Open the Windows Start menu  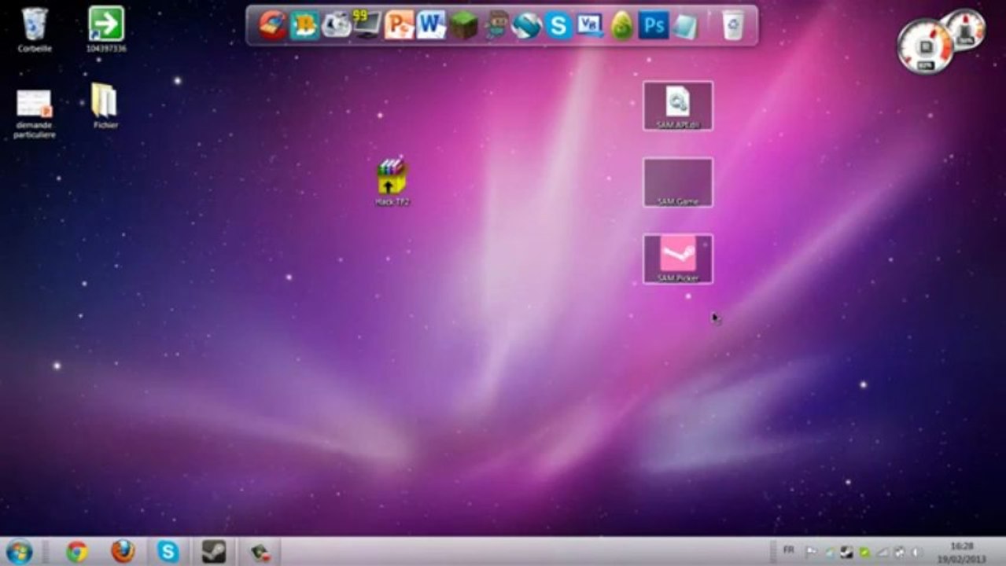(18, 552)
